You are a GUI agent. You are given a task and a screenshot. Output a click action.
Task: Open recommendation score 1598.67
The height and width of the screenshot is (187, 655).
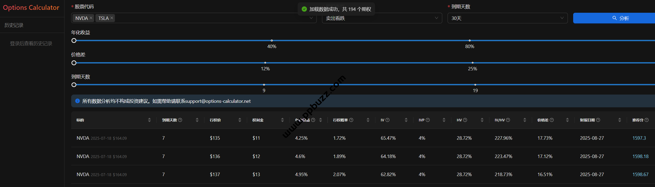tap(640, 175)
